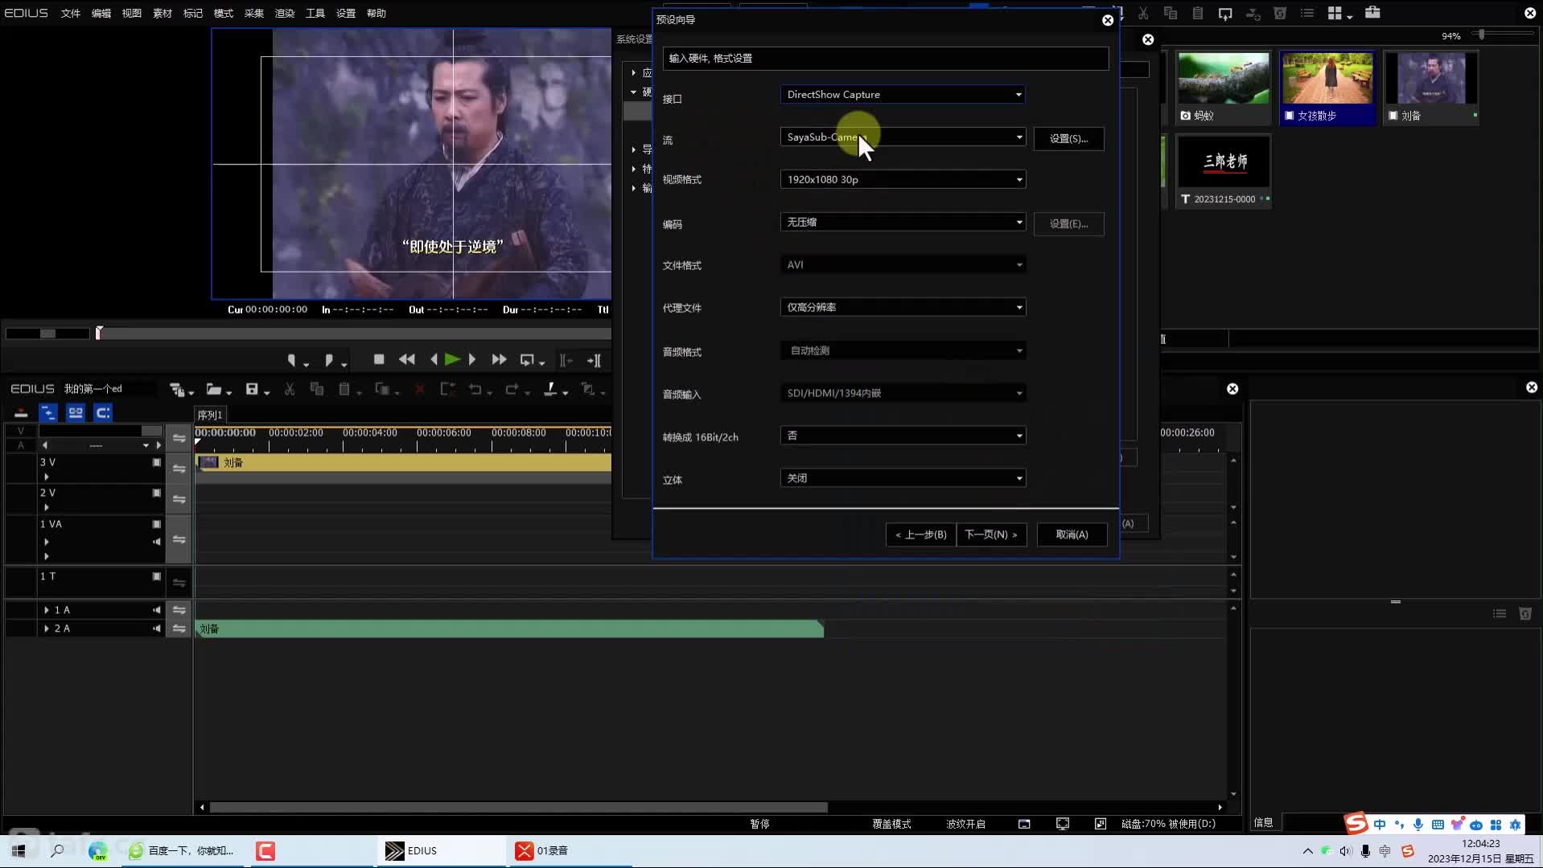Screen dimensions: 1543x868
Task: Open the 接口 DirectShow Capture dropdown
Action: (903, 95)
